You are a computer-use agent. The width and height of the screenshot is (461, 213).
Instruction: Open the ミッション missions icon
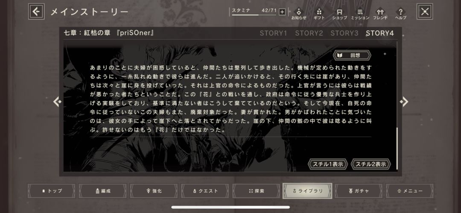point(360,14)
